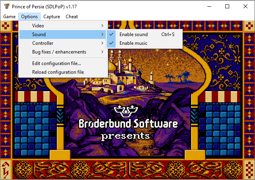Click the window title 'Prince of Persia (SDLPoP) v1.17'
Image resolution: width=255 pixels, height=180 pixels.
point(44,7)
